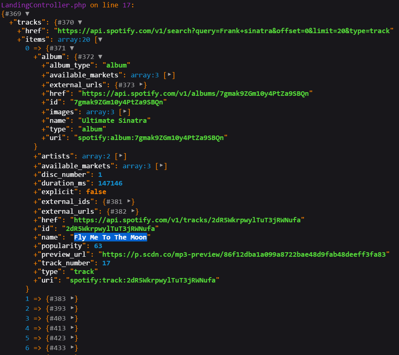Click the popularity value 63

(98, 246)
